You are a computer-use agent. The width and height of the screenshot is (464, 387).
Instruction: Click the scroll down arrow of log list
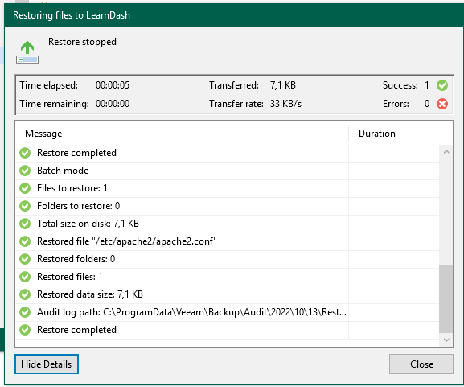(446, 340)
